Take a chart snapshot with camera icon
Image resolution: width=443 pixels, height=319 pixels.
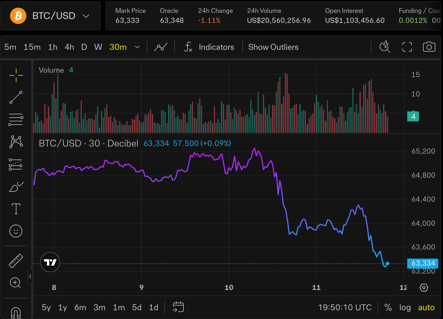coord(429,47)
